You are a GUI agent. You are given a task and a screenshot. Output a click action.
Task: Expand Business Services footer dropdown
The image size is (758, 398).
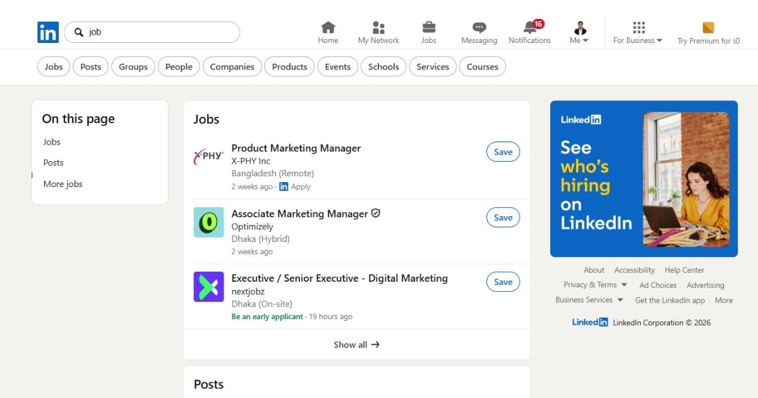coord(620,300)
